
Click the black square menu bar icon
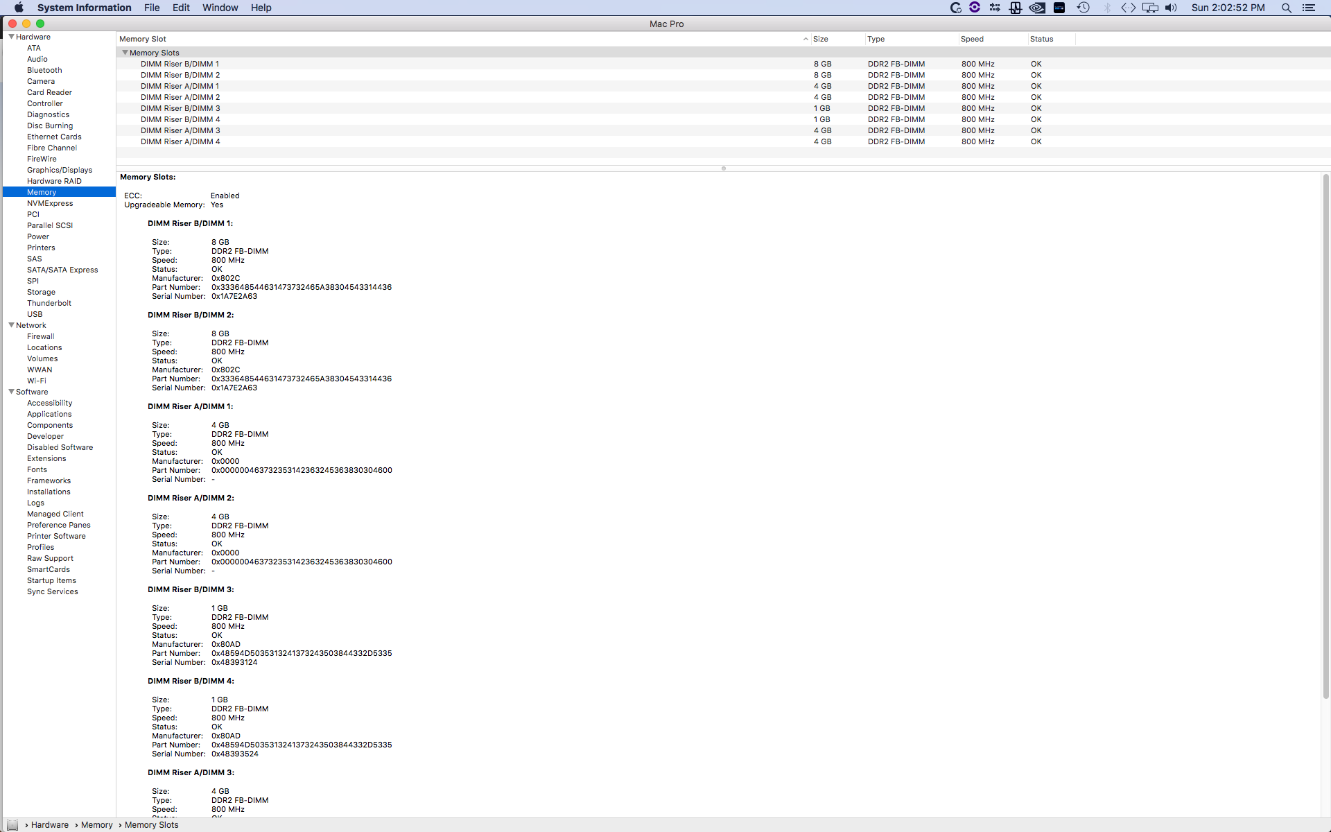pyautogui.click(x=1059, y=8)
